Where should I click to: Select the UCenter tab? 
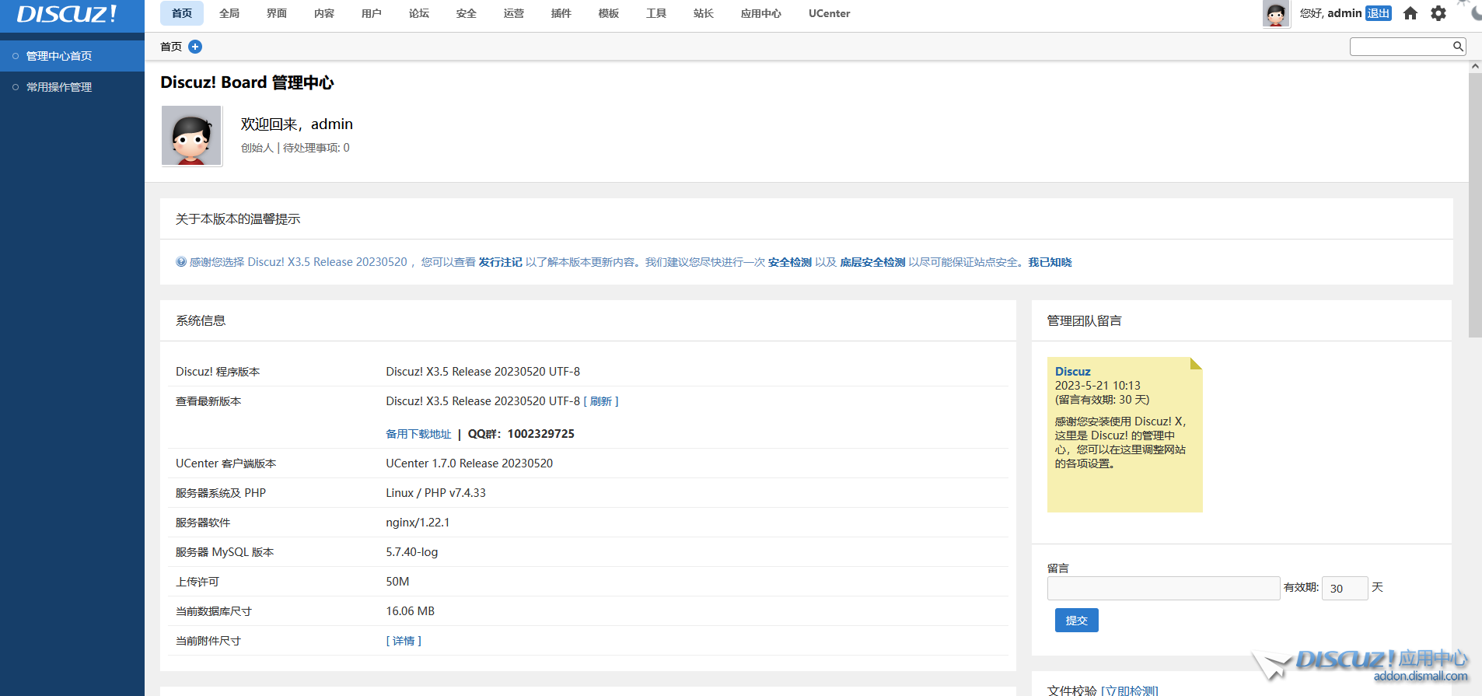(829, 13)
